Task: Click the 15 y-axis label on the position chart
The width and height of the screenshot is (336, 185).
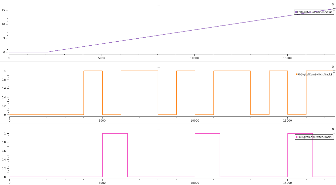Action: pos(3,10)
